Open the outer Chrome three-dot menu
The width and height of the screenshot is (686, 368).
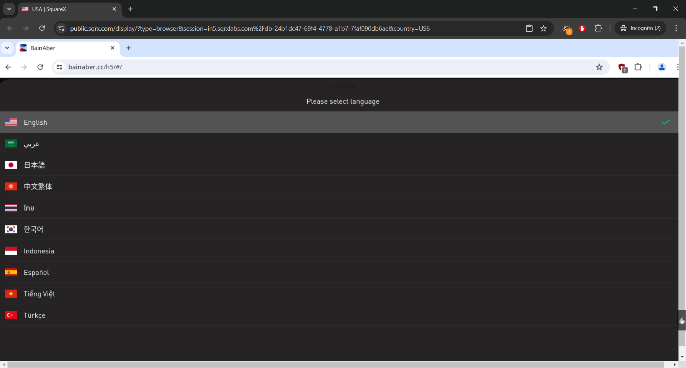(676, 28)
